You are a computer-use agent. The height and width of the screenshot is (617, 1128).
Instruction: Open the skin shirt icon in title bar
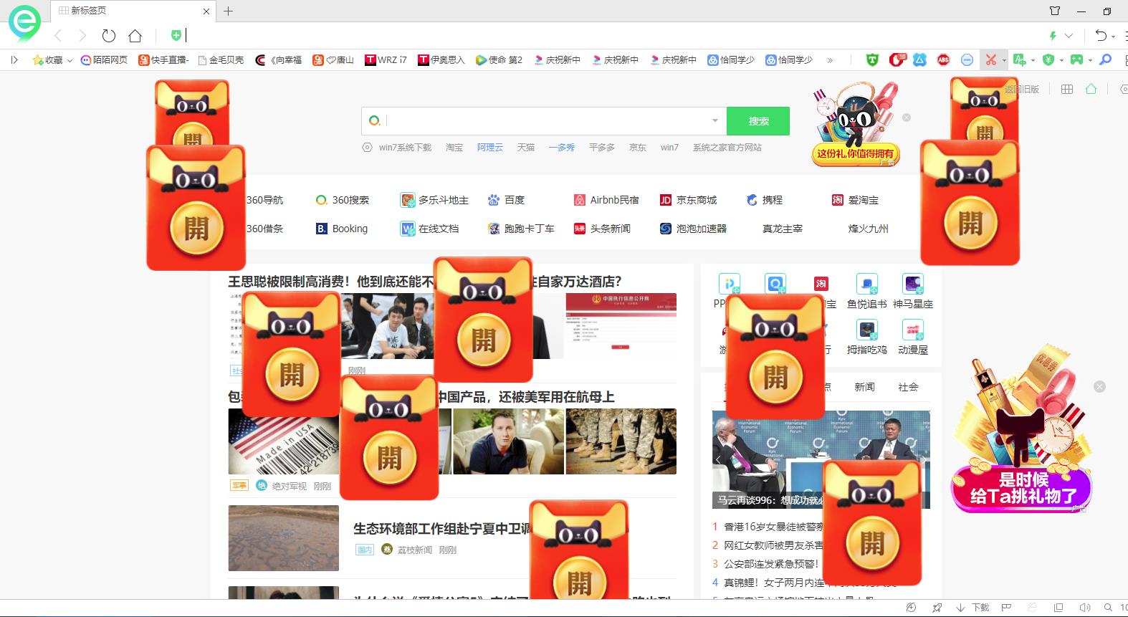point(1055,11)
